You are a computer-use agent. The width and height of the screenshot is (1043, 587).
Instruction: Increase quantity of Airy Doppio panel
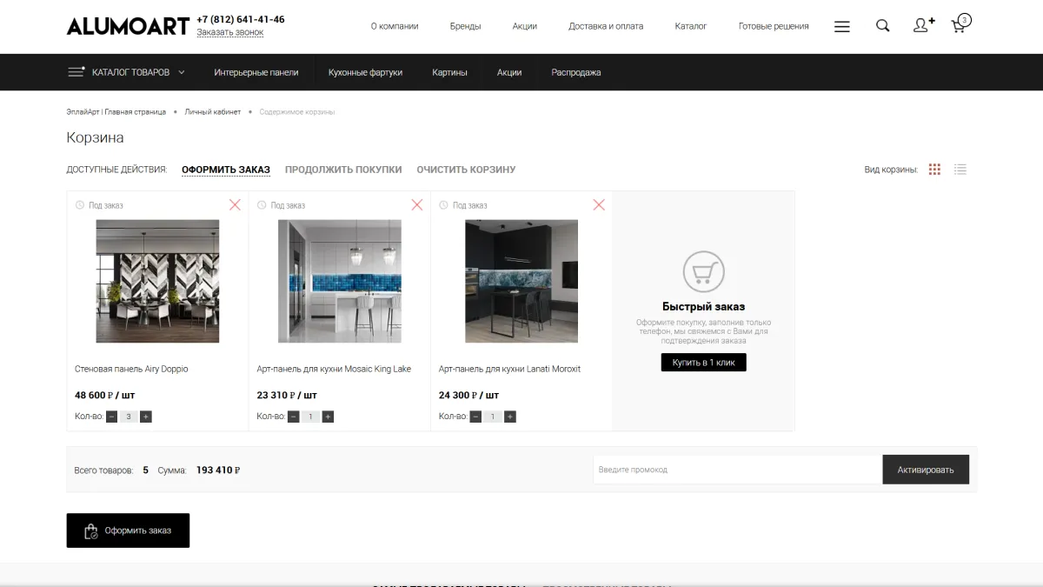146,417
